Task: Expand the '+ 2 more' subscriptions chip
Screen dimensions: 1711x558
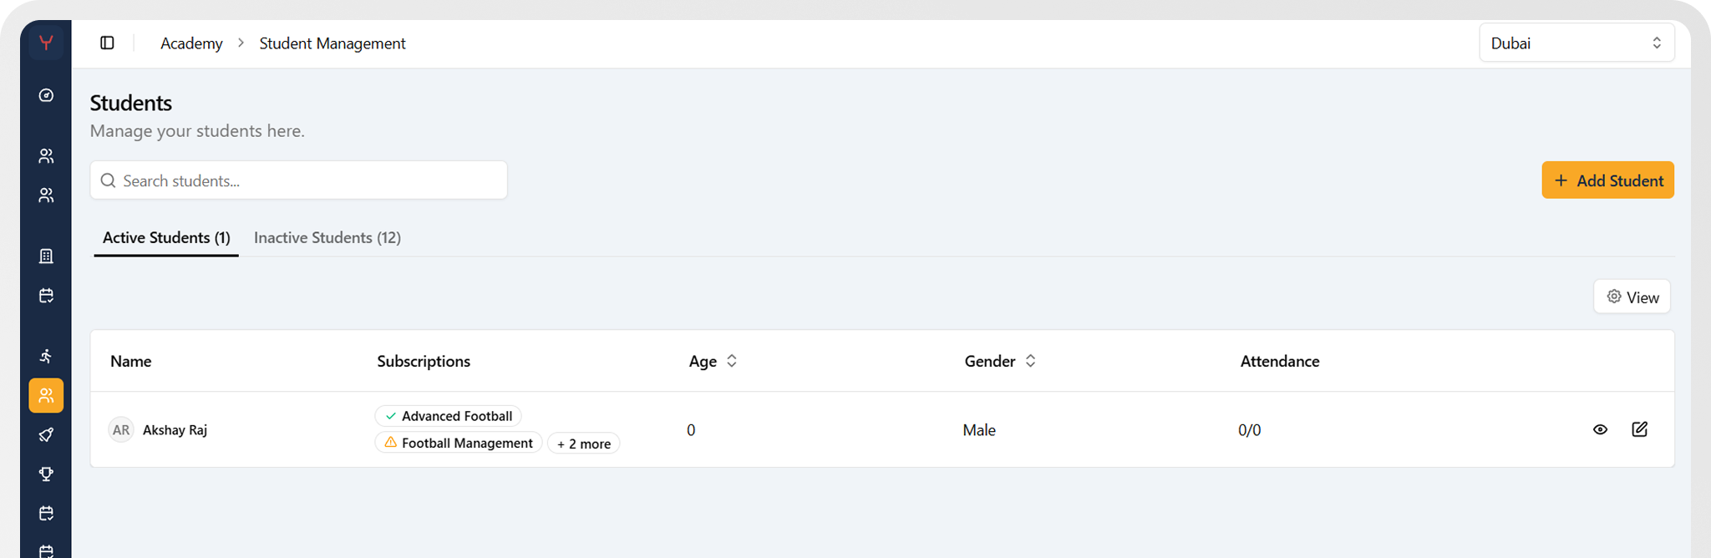Action: [x=583, y=444]
